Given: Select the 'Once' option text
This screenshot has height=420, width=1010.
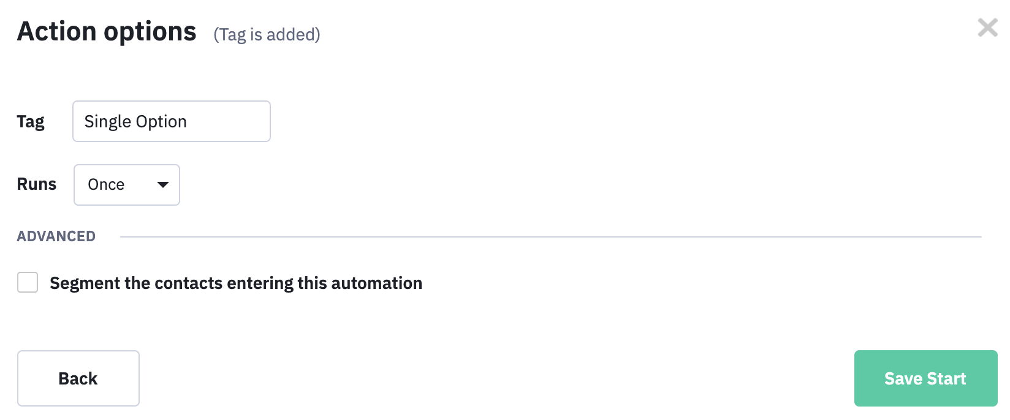Looking at the screenshot, I should (106, 185).
